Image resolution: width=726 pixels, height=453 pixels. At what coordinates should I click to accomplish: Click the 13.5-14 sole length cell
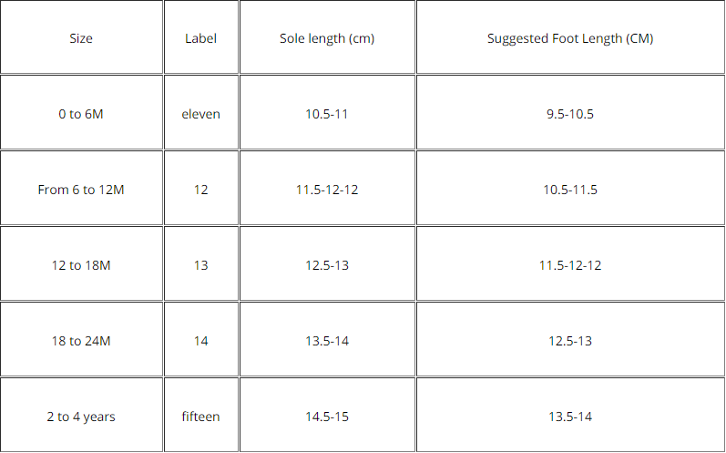[327, 341]
